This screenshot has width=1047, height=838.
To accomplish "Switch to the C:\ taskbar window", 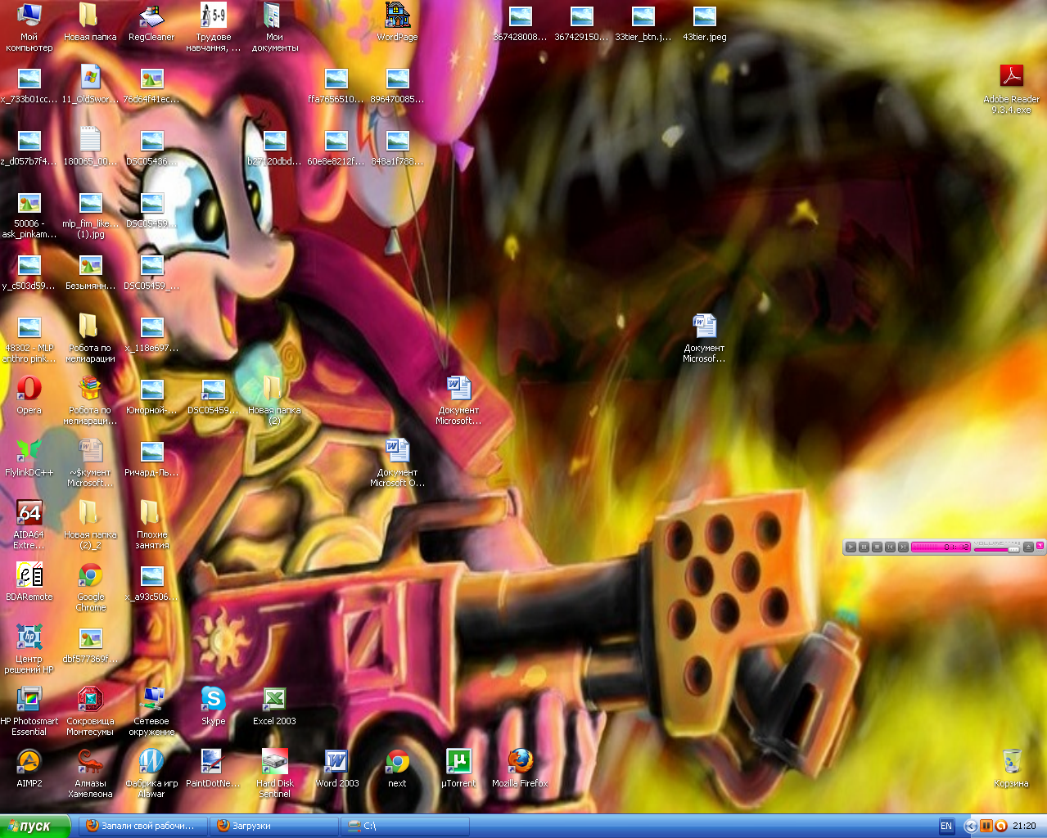I will point(405,826).
